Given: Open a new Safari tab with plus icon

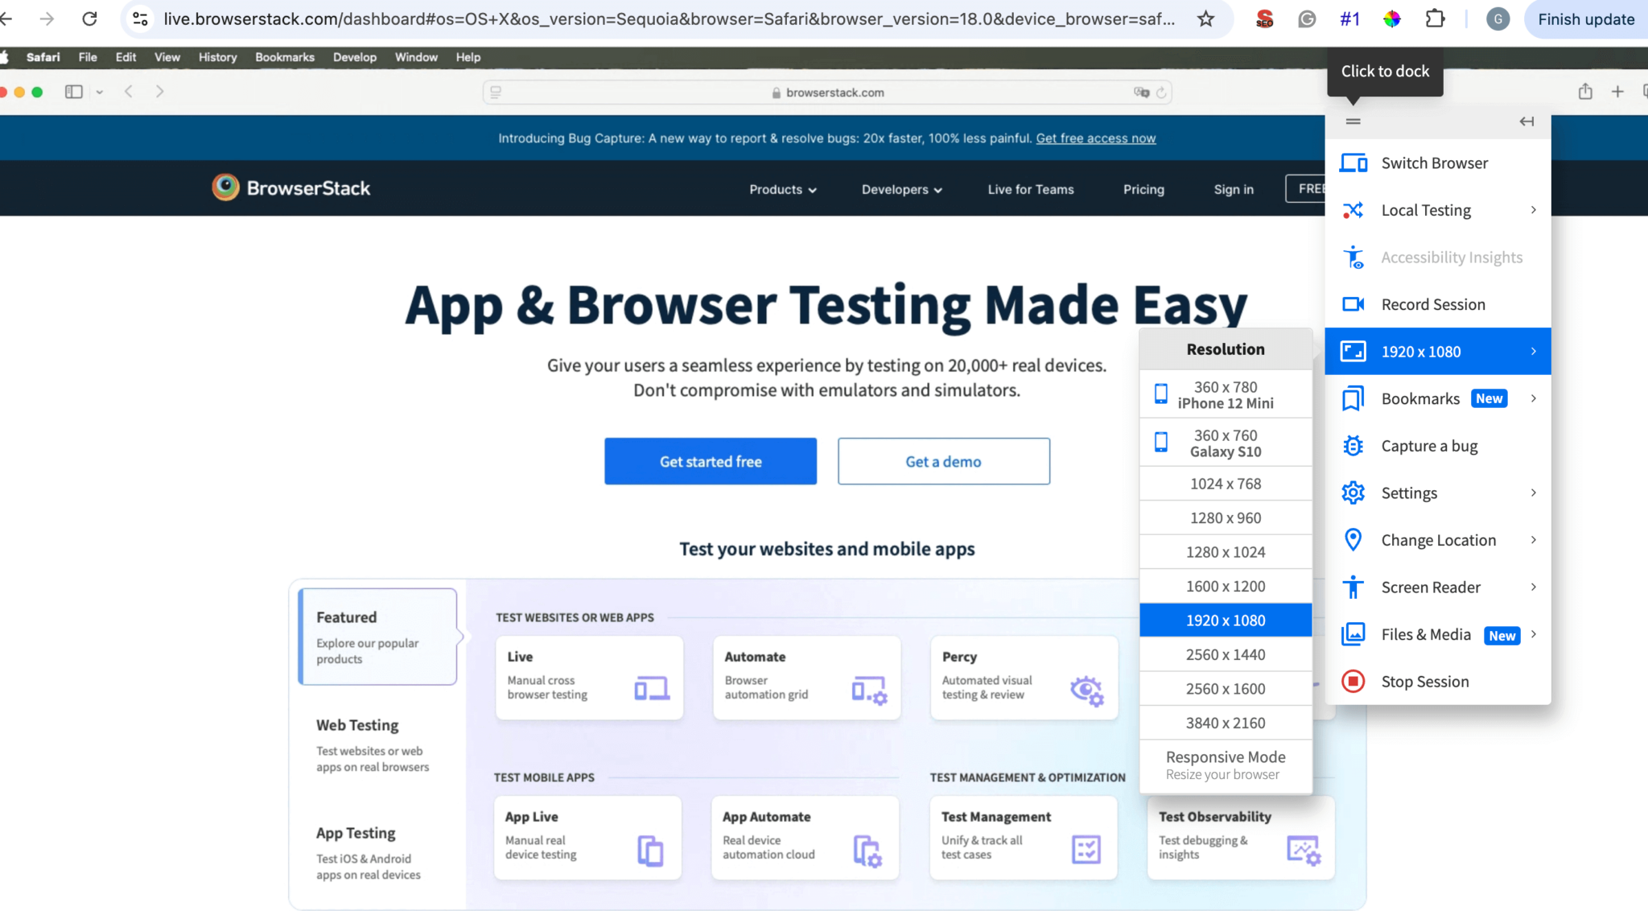Looking at the screenshot, I should [1617, 92].
